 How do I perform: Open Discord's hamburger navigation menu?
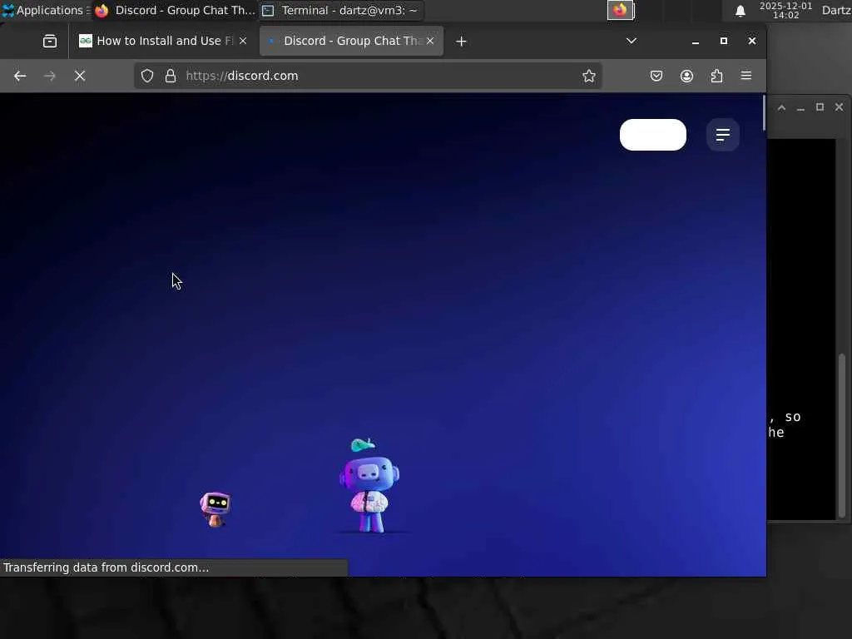723,135
